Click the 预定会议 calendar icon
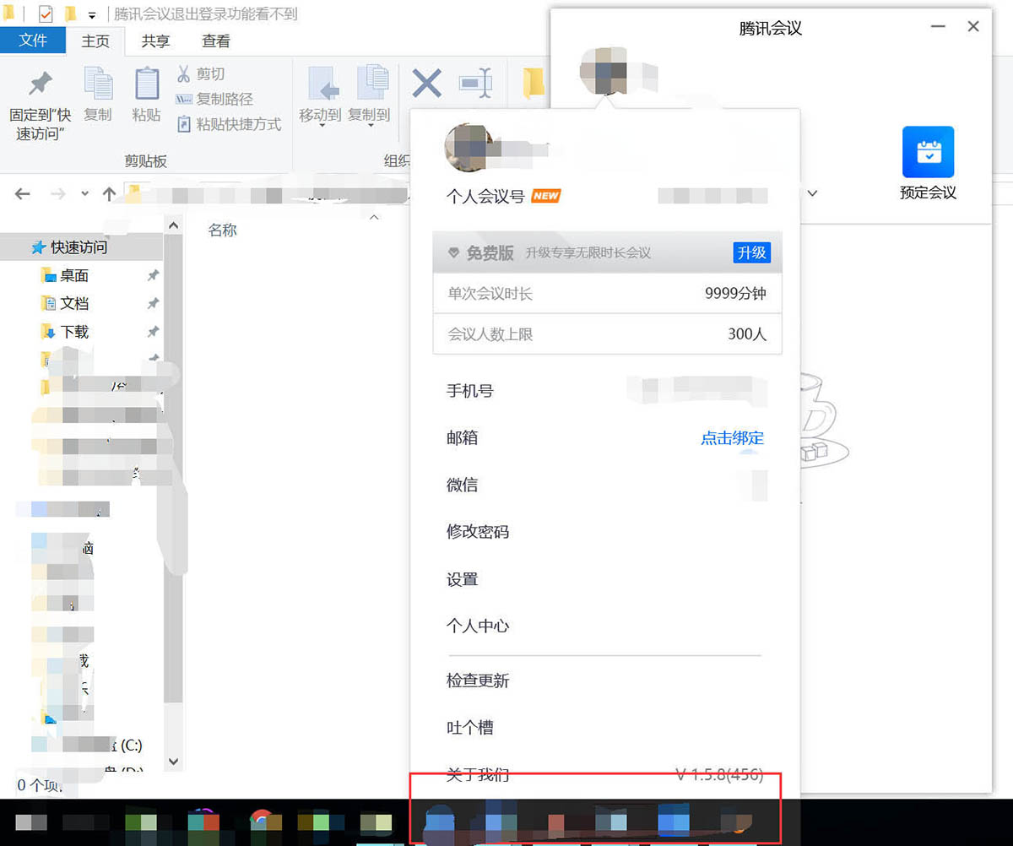The image size is (1013, 846). tap(928, 152)
